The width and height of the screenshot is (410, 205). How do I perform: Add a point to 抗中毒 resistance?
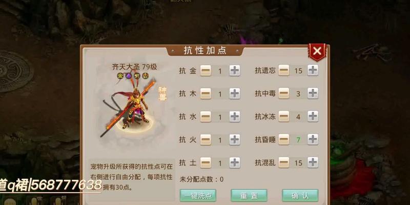tap(313, 93)
